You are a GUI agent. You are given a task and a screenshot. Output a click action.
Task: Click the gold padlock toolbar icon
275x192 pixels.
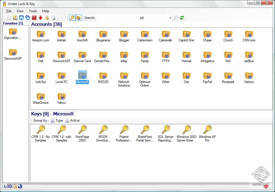click(x=47, y=18)
